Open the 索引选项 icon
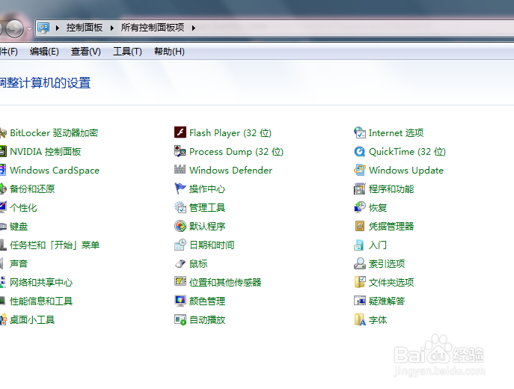 coord(360,263)
